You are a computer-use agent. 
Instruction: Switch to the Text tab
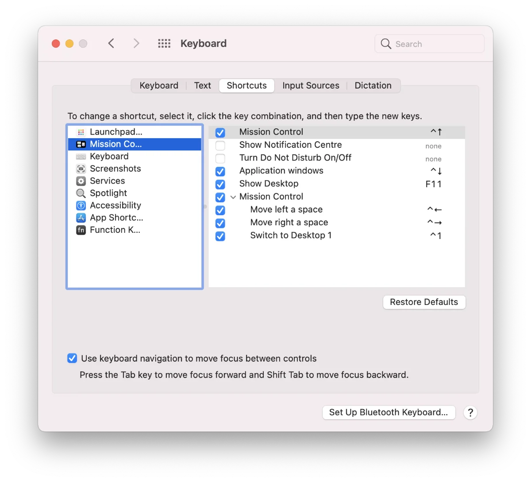click(x=203, y=85)
